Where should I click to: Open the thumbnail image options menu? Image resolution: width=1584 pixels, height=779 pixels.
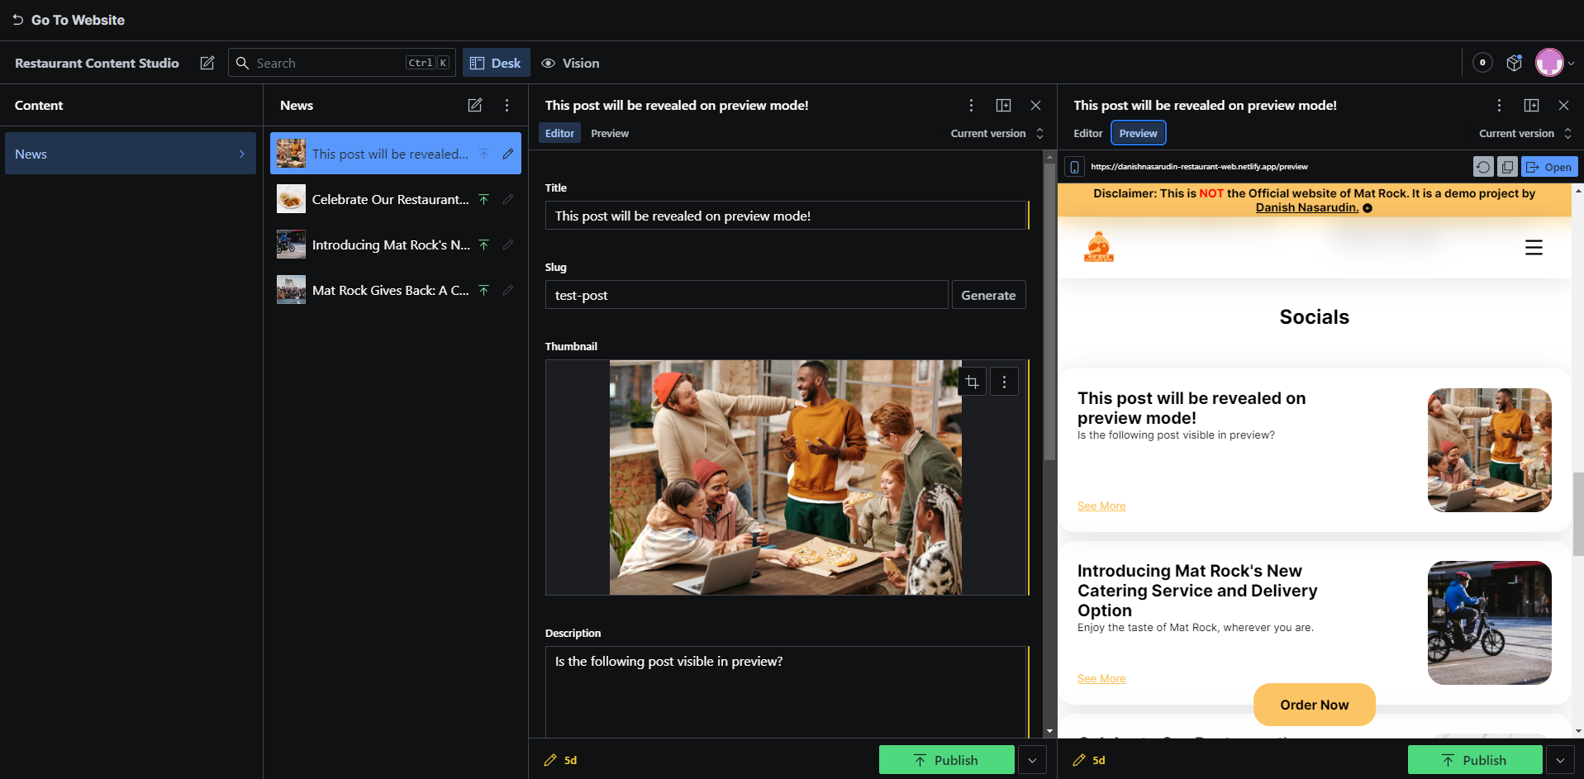click(x=1005, y=382)
